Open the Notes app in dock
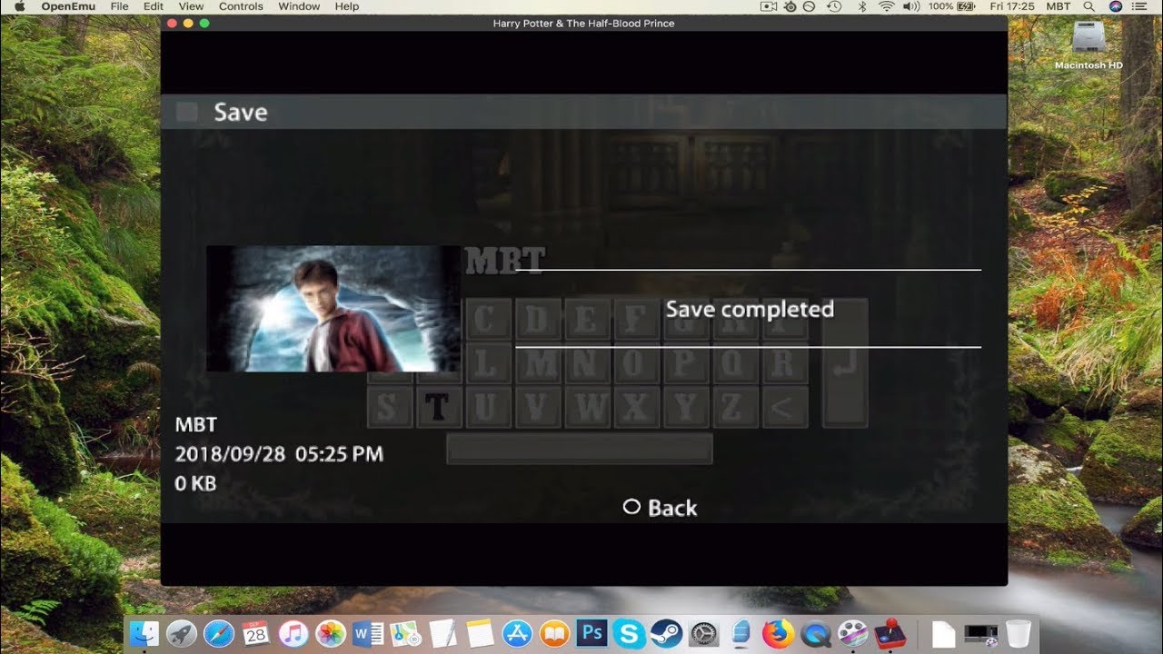The image size is (1163, 654). click(x=480, y=633)
